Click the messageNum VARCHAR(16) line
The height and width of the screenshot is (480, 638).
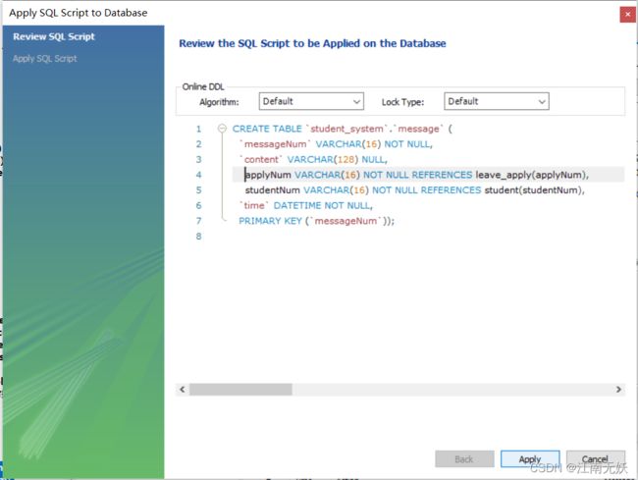tap(336, 144)
